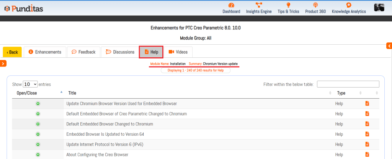Click the Punditas logo
Image resolution: width=392 pixels, height=159 pixels.
click(23, 8)
